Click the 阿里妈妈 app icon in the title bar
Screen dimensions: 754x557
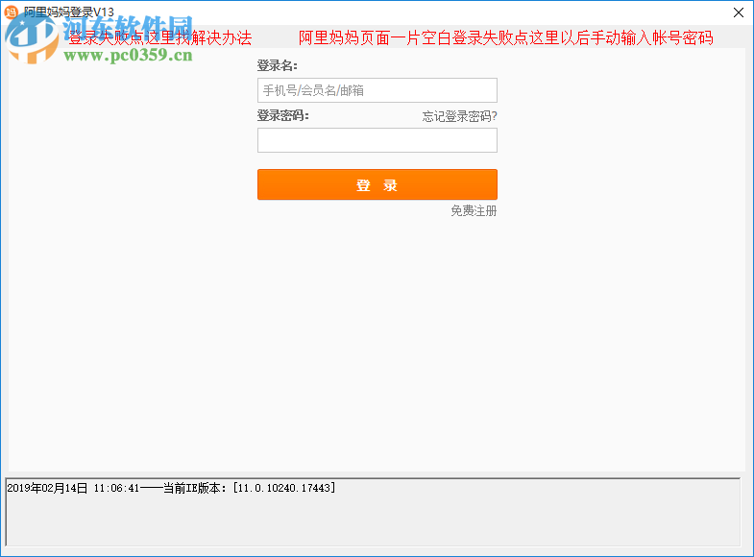pyautogui.click(x=11, y=12)
